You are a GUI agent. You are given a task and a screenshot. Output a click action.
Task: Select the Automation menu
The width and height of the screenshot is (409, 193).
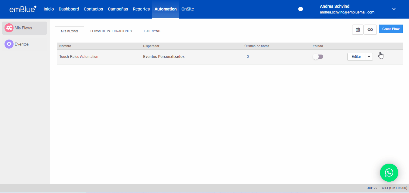[x=166, y=9]
